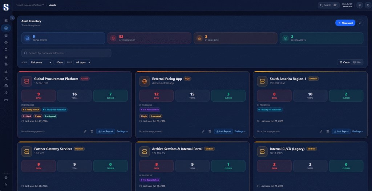Click the 1 Ready for QA tag
This screenshot has width=372, height=191.
(x=31, y=110)
